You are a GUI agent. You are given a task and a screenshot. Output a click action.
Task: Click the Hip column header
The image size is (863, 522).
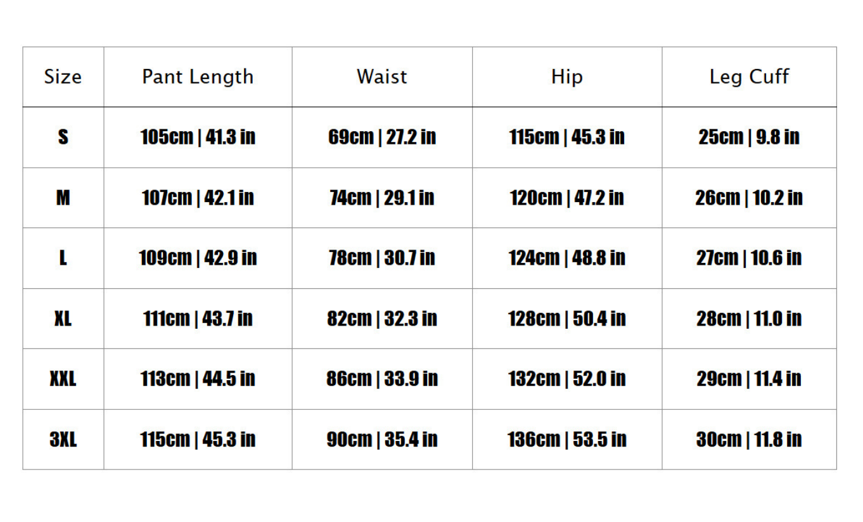(x=566, y=77)
